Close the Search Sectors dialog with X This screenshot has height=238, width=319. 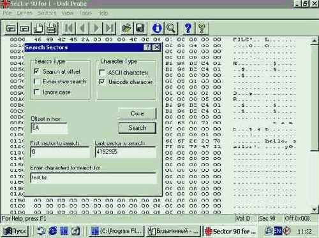[x=156, y=47]
